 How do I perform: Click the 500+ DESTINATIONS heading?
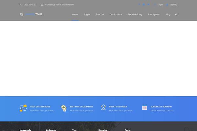(x=40, y=107)
